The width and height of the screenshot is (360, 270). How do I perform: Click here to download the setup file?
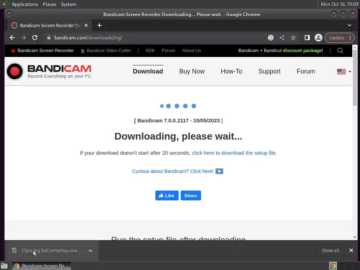[234, 153]
